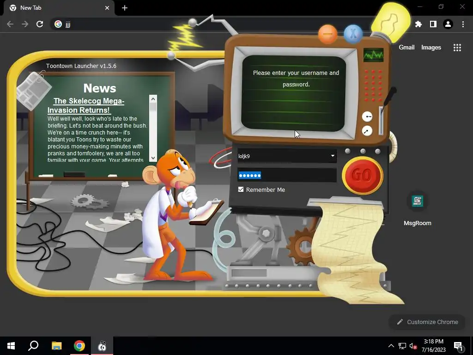Click the password input field
Screen dimensions: 473x355
[287, 175]
